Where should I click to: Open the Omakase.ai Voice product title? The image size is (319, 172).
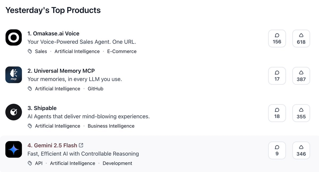point(53,33)
